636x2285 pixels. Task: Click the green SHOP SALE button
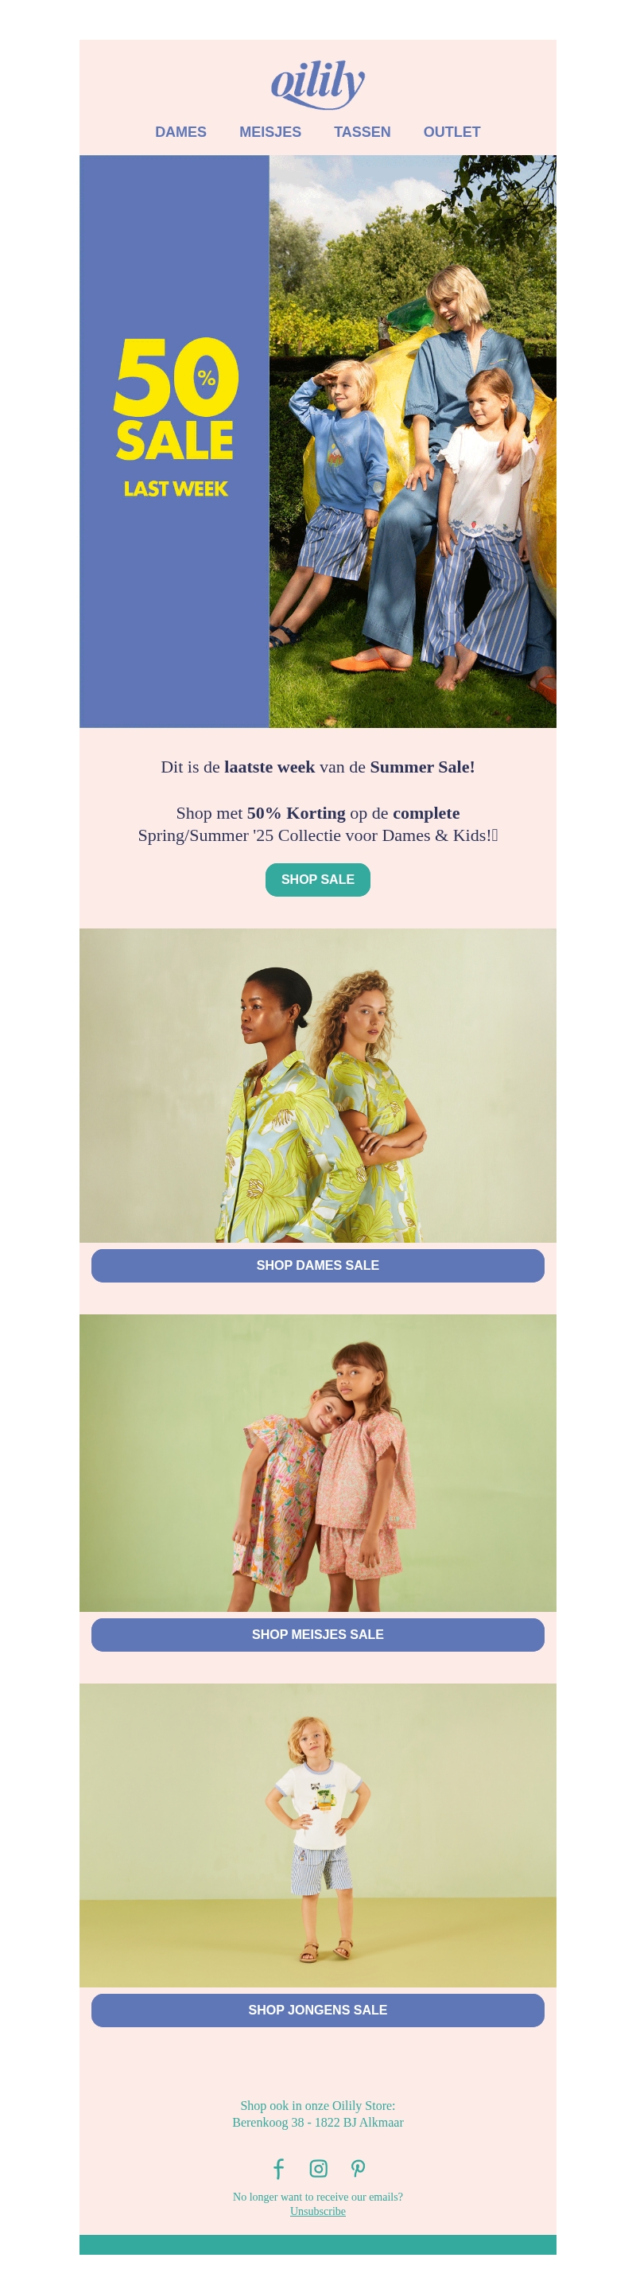point(318,879)
